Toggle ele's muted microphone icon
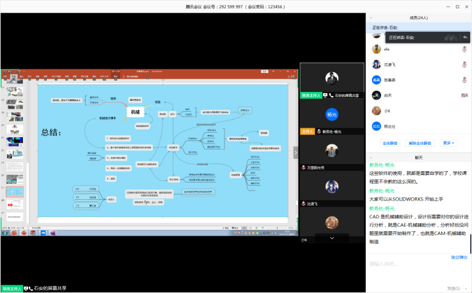The height and width of the screenshot is (293, 472). pos(464,49)
